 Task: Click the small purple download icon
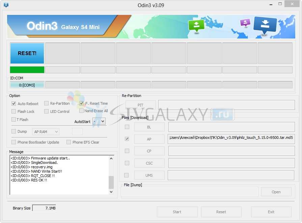(x=245, y=23)
